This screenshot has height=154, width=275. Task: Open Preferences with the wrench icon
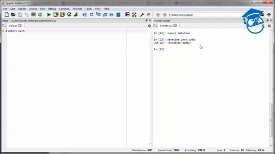(142, 15)
